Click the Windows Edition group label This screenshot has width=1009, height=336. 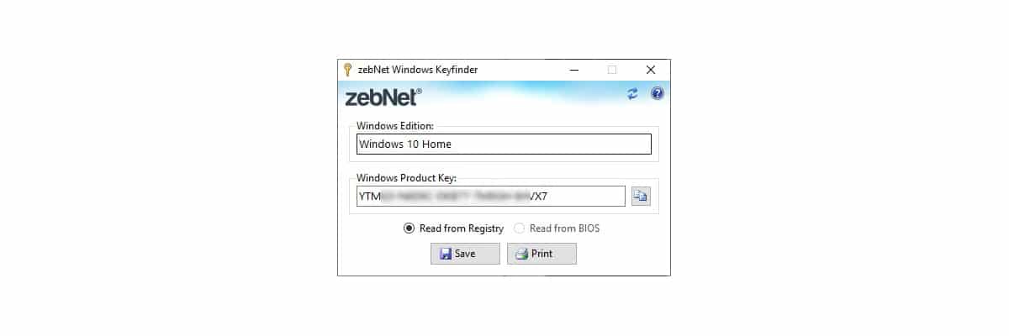[x=395, y=126]
